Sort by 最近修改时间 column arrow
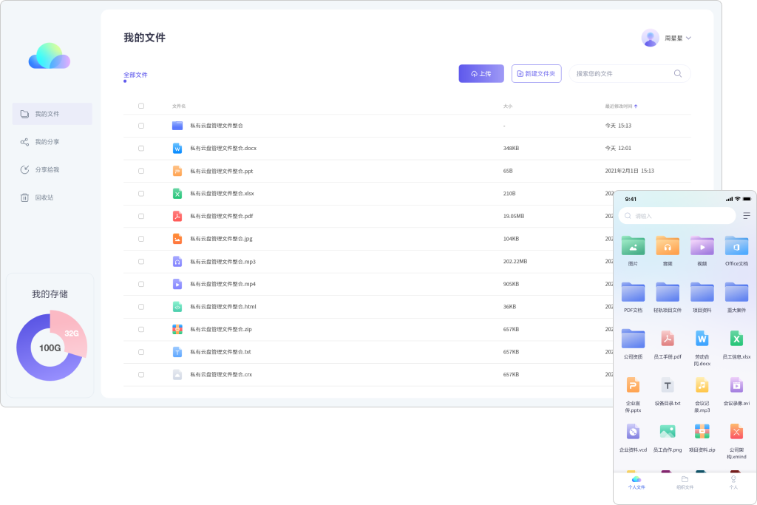Viewport: 757px width, 505px height. [636, 106]
